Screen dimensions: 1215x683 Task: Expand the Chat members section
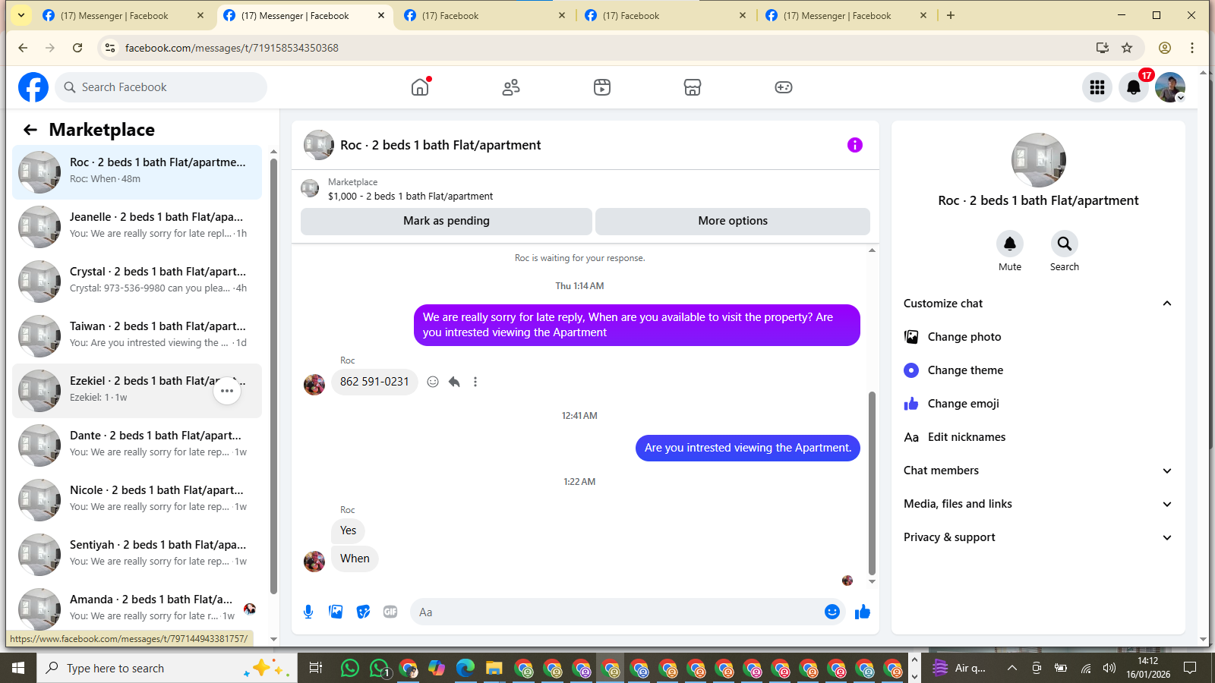point(1038,471)
